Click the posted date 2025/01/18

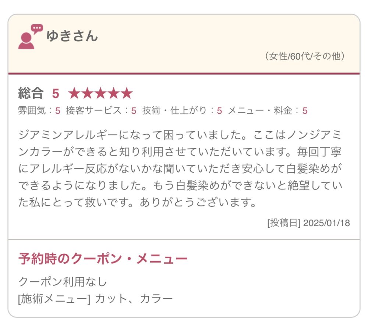pos(326,223)
